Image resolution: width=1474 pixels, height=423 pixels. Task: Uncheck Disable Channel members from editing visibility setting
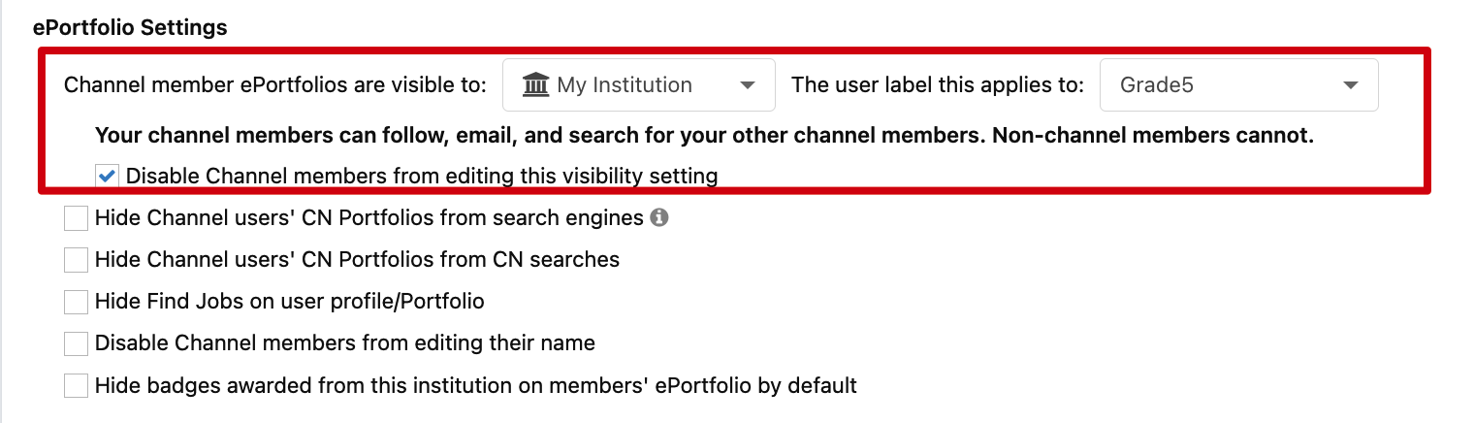[x=107, y=177]
